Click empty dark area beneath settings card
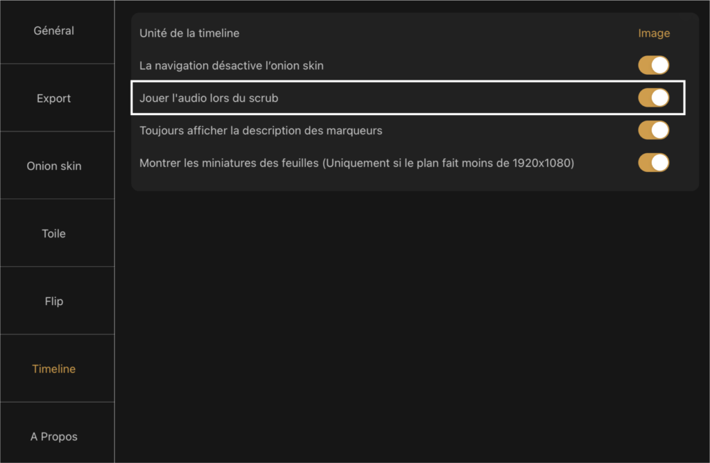The image size is (710, 463). pos(412,326)
